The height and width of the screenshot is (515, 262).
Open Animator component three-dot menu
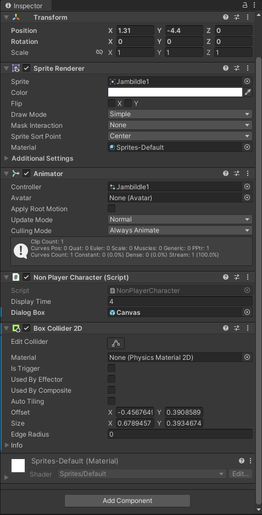click(x=248, y=173)
